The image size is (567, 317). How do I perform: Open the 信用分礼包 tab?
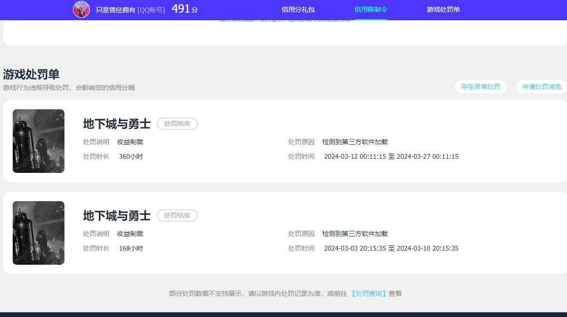tap(298, 9)
